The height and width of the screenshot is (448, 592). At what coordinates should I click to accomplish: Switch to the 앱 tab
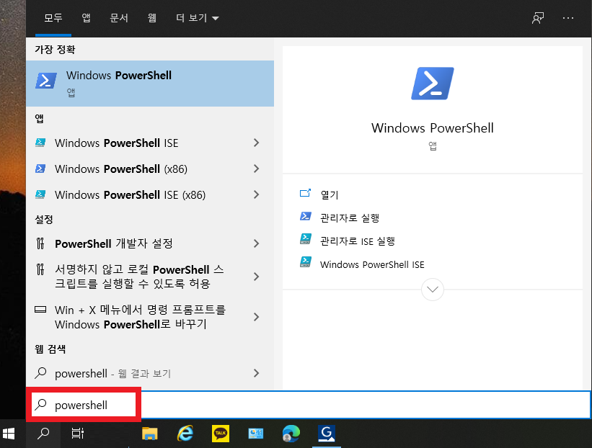pos(86,18)
